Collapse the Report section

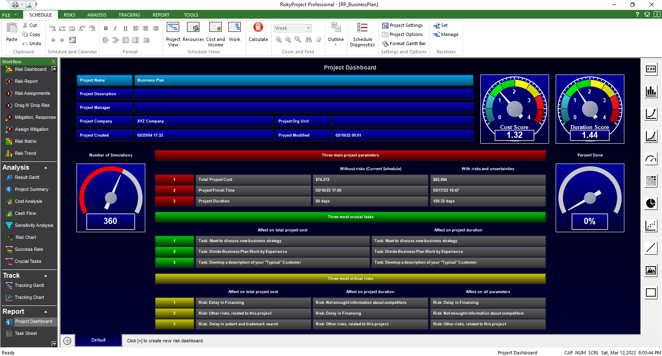[46, 312]
